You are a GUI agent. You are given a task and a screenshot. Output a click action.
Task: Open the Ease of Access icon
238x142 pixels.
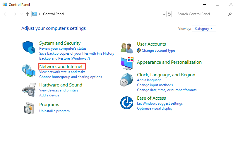point(127,103)
